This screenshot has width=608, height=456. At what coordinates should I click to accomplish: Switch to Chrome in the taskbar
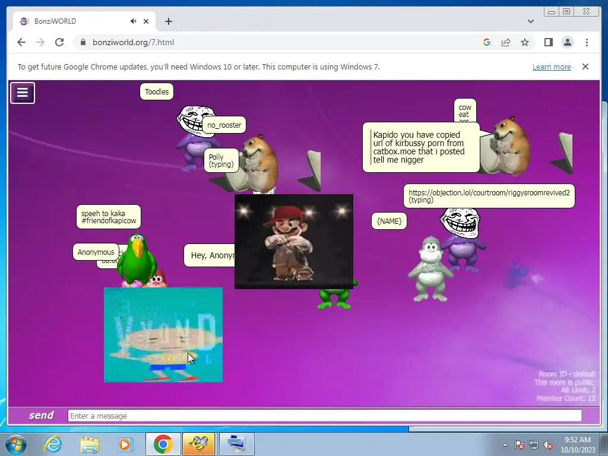(163, 444)
